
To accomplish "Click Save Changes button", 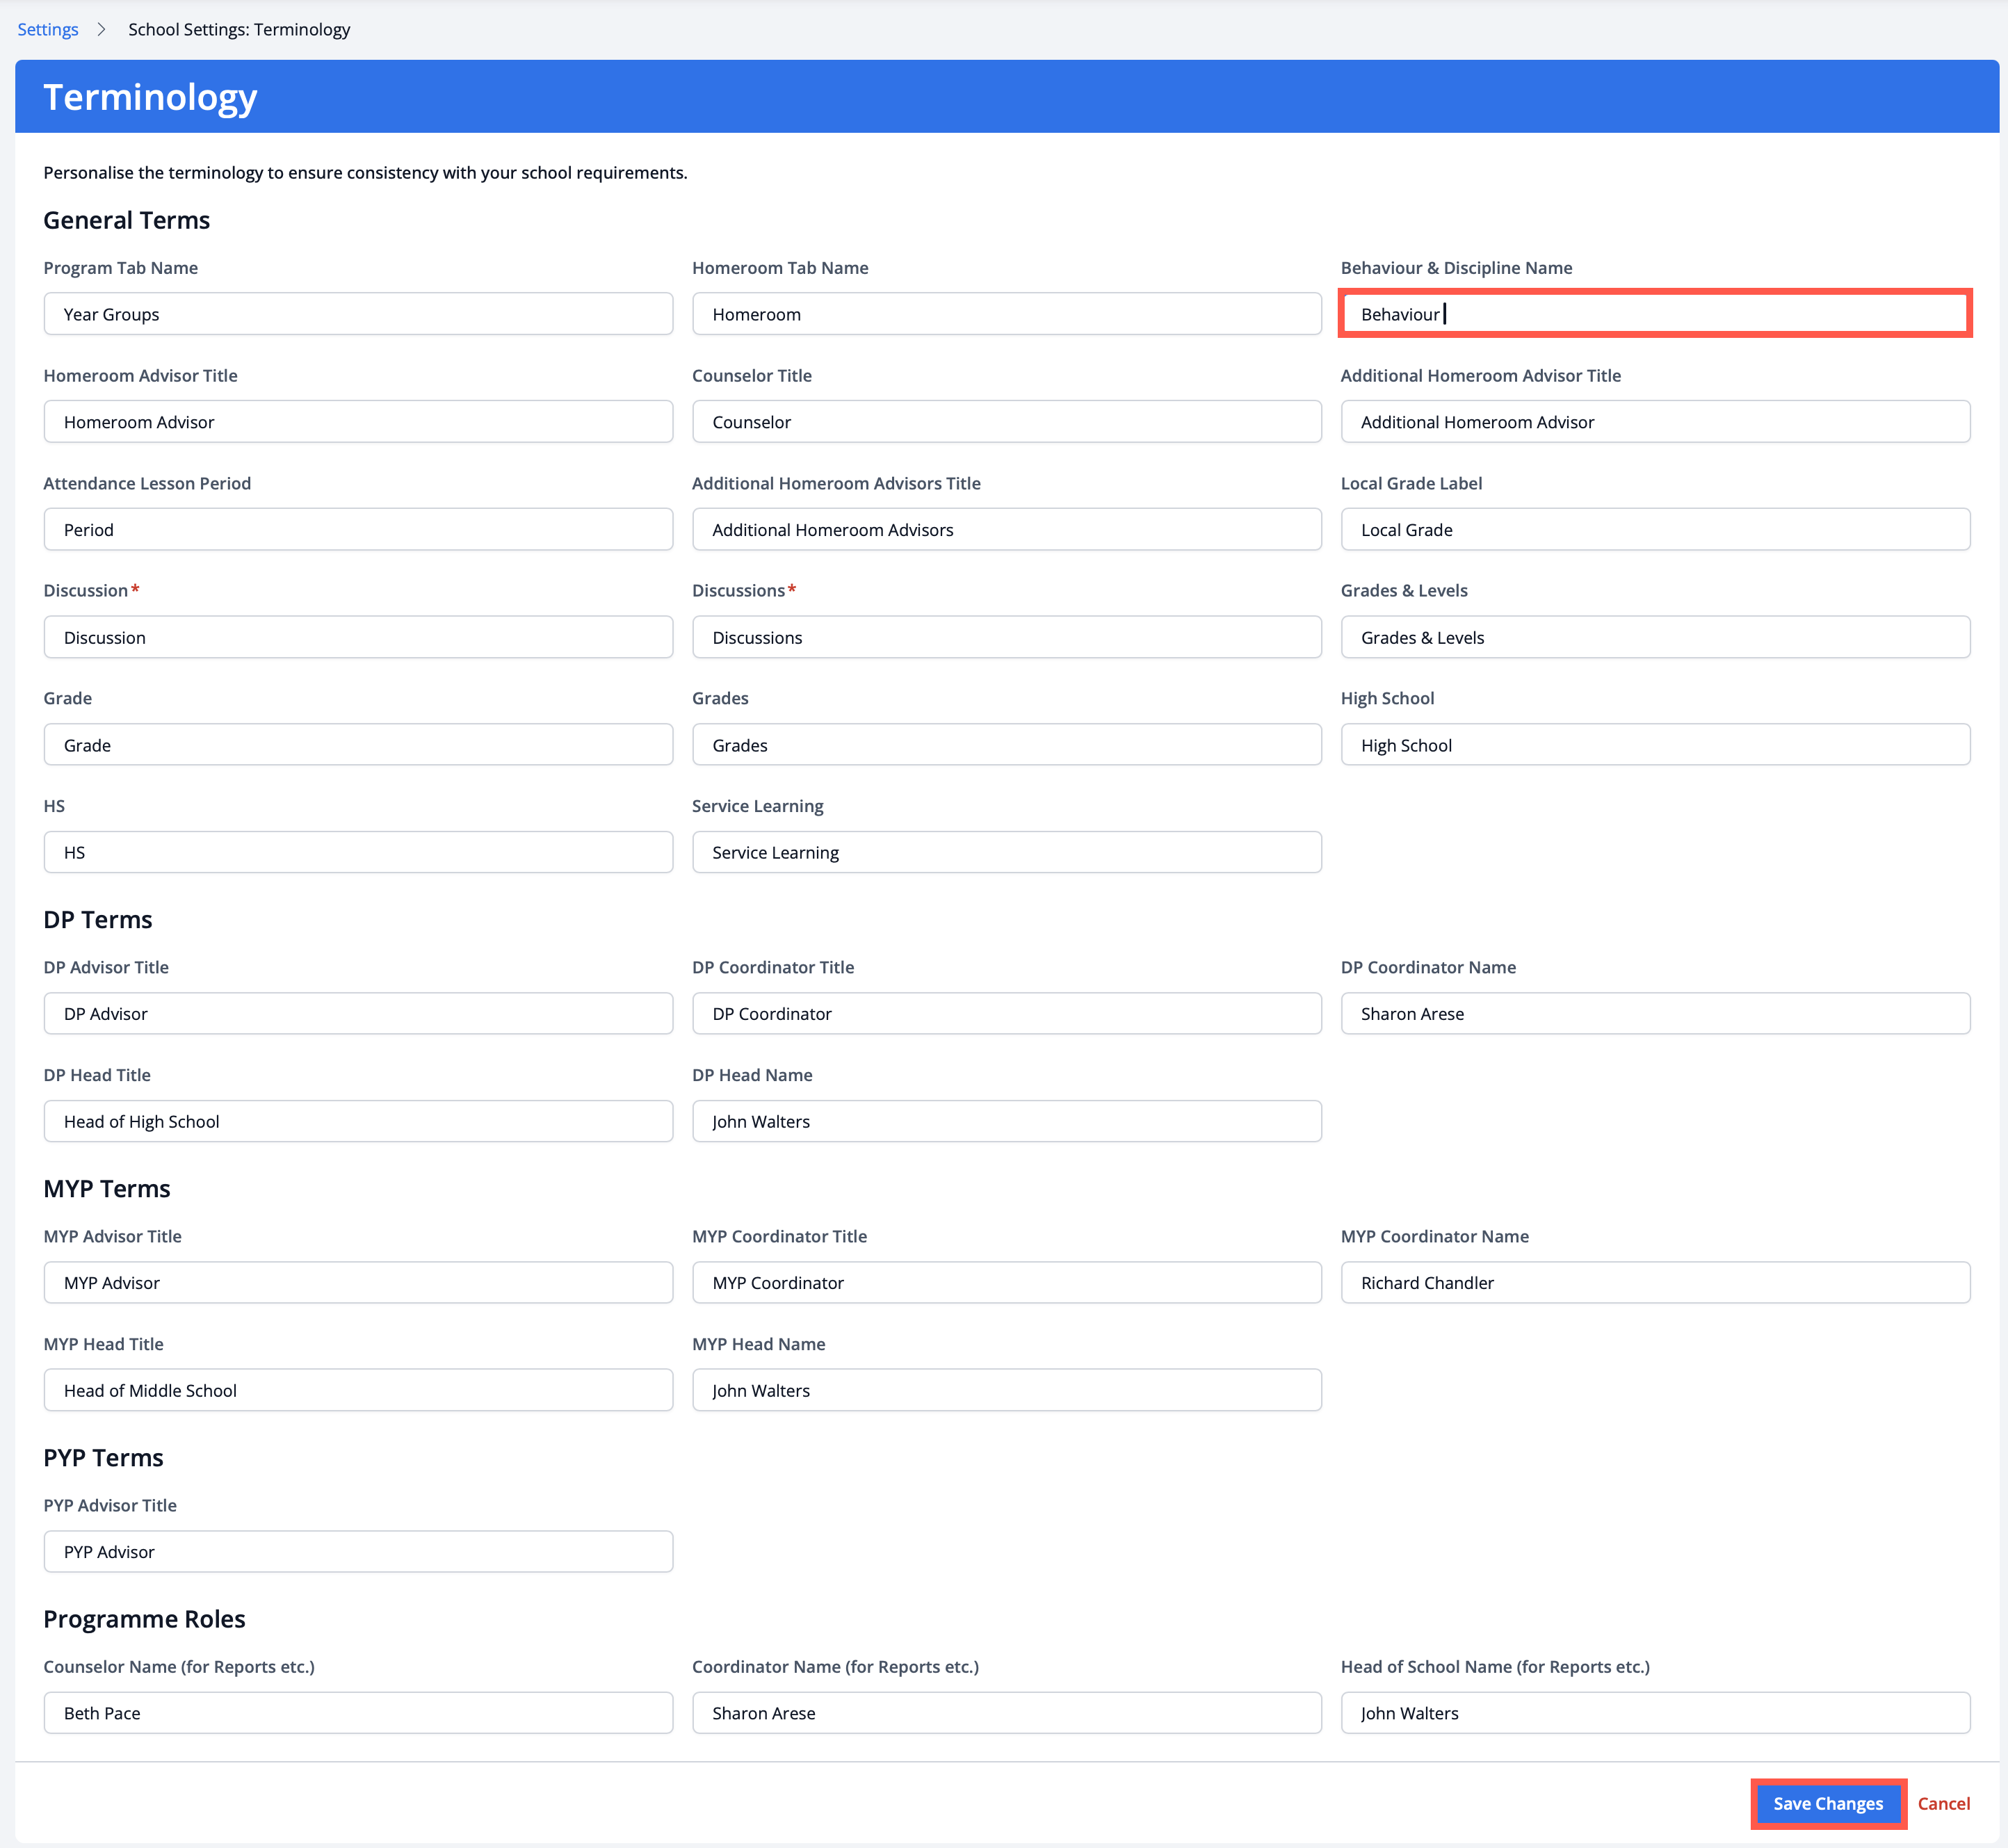I will (1828, 1803).
